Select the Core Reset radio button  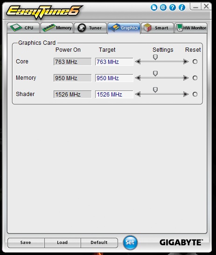[195, 62]
